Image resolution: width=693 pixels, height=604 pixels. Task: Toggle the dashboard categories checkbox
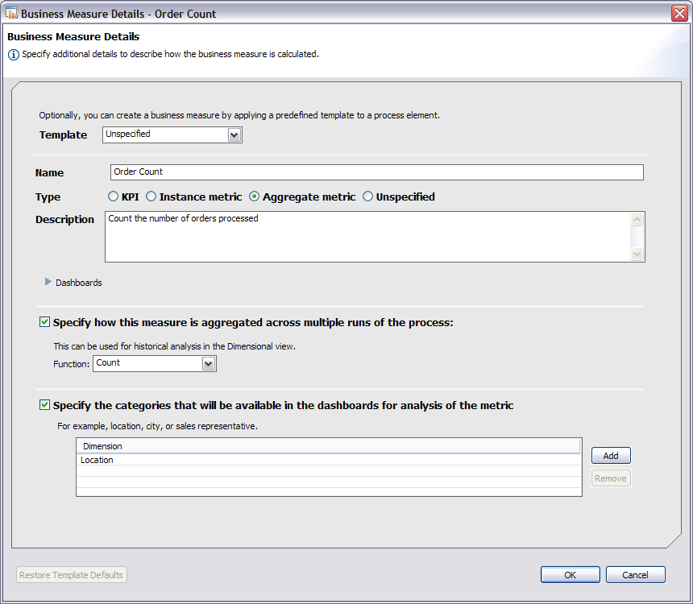(44, 405)
